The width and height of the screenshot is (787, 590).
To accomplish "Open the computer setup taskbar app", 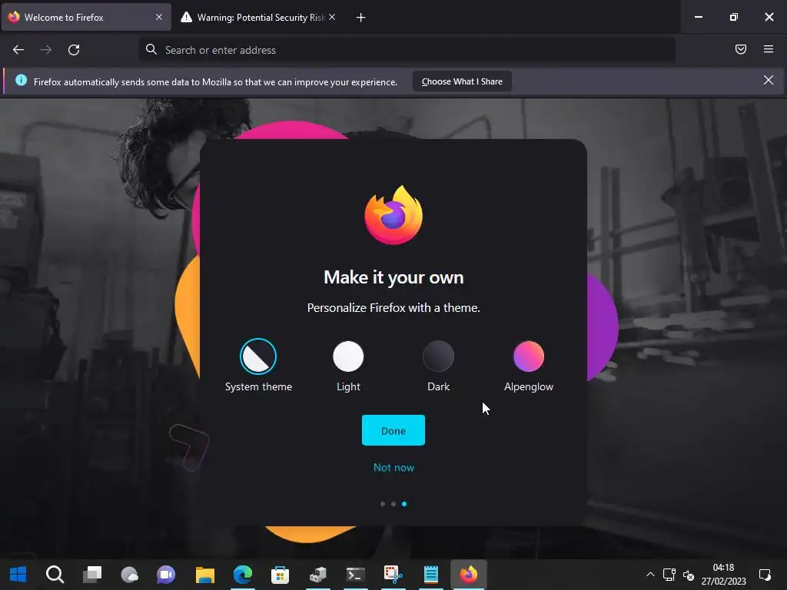I will click(317, 575).
